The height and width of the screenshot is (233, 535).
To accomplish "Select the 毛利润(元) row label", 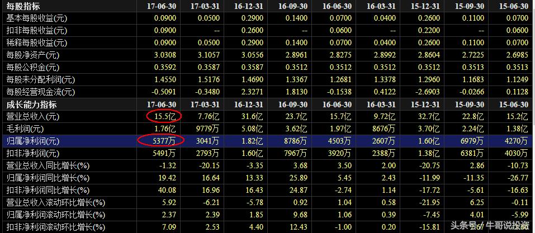I will tap(26, 129).
